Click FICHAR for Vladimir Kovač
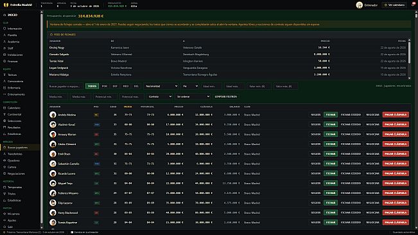The height and width of the screenshot is (235, 418). pyautogui.click(x=331, y=125)
